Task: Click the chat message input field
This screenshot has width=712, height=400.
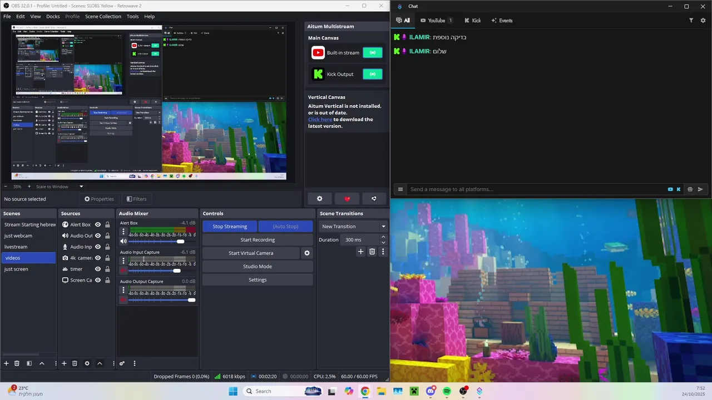Action: (x=537, y=189)
